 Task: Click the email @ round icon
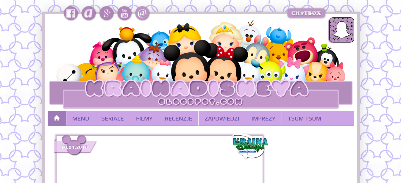(x=142, y=13)
